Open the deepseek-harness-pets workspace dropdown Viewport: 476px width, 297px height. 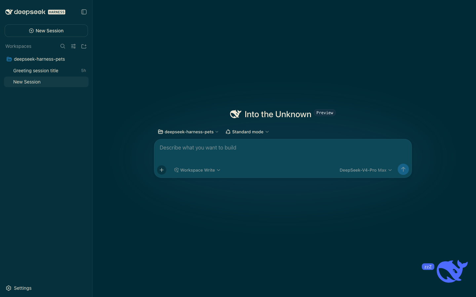click(188, 132)
